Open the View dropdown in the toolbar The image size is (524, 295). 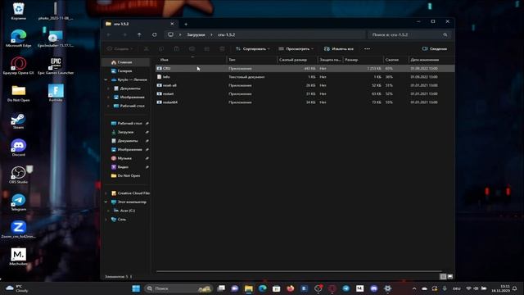296,49
